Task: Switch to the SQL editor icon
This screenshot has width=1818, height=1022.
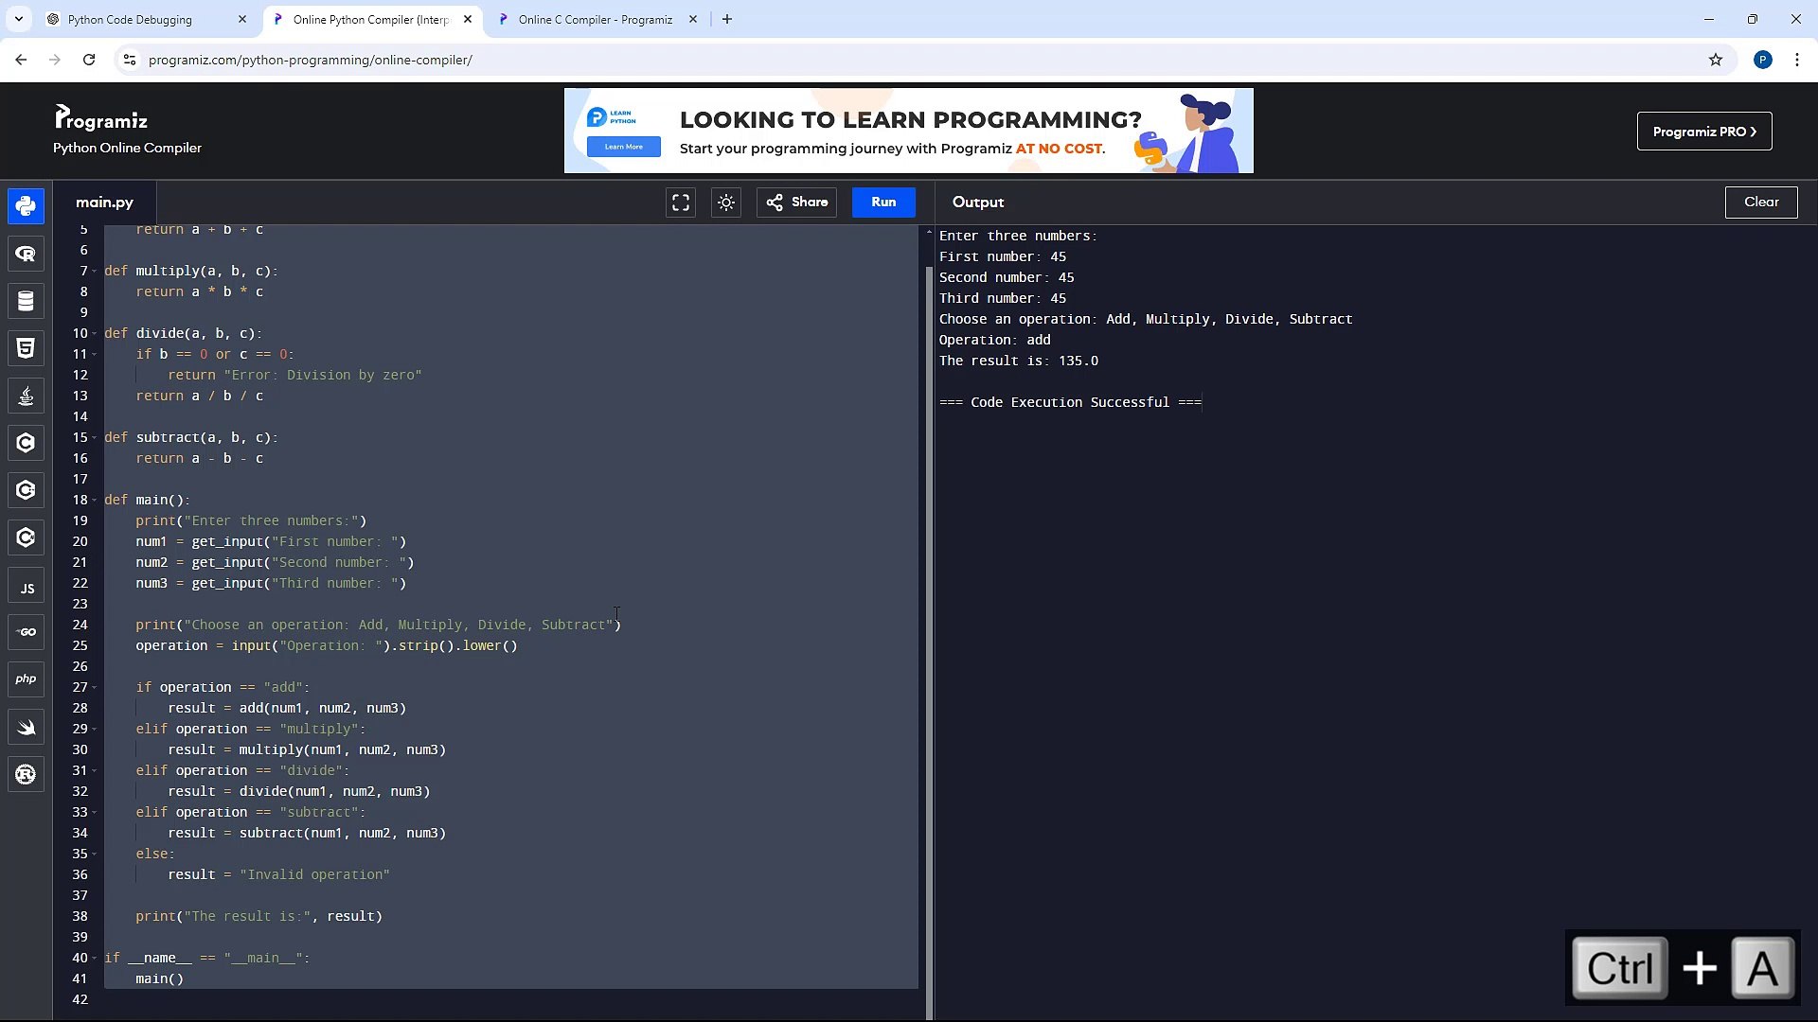Action: click(25, 301)
